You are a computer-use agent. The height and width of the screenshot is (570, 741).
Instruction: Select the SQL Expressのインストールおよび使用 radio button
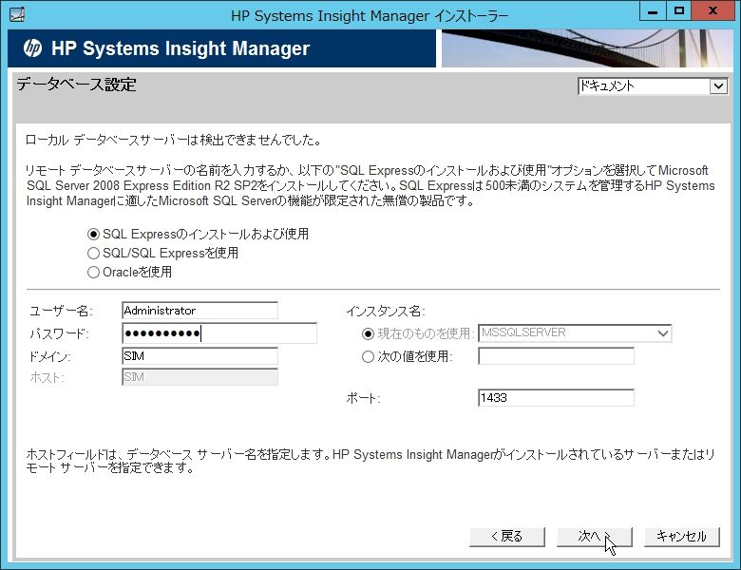coord(93,234)
